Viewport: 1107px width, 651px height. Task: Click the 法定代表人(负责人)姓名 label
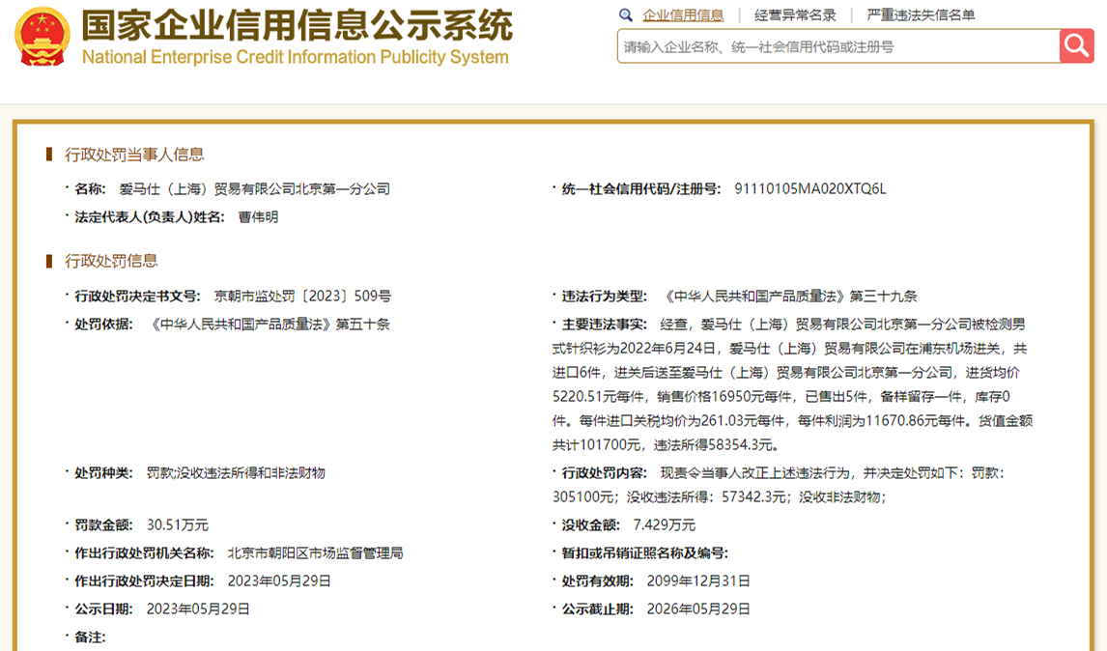150,217
